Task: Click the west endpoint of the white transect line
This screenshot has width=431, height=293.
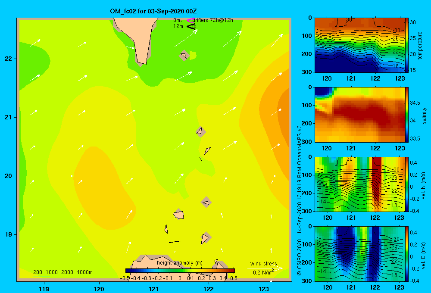Action: [72, 176]
